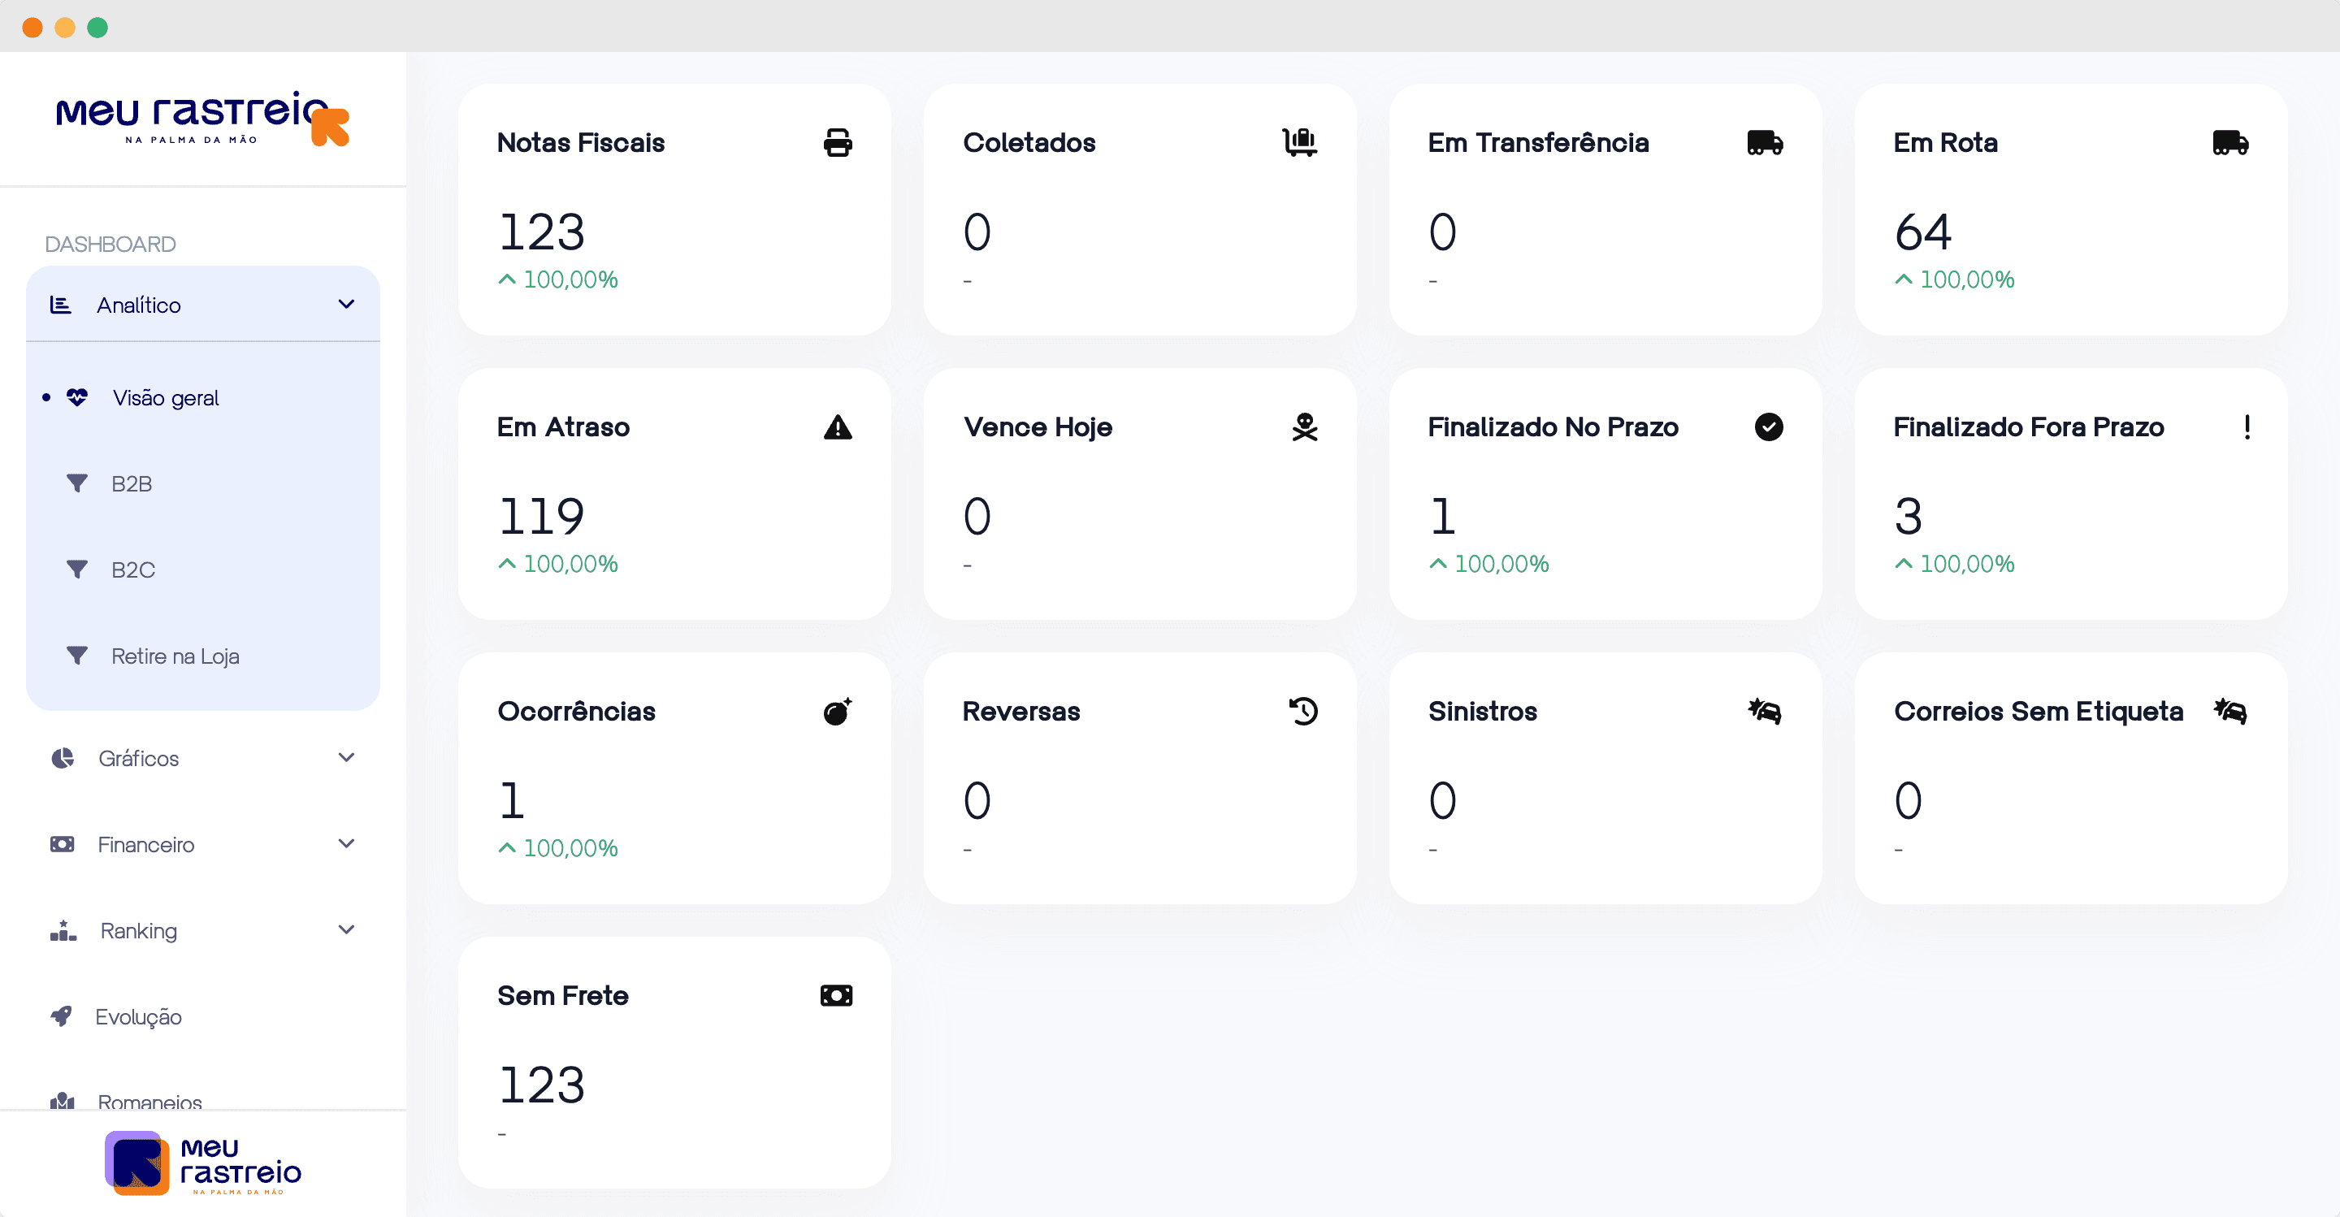Click the car crash icon on Sinistros card
The image size is (2340, 1217).
pyautogui.click(x=1764, y=711)
